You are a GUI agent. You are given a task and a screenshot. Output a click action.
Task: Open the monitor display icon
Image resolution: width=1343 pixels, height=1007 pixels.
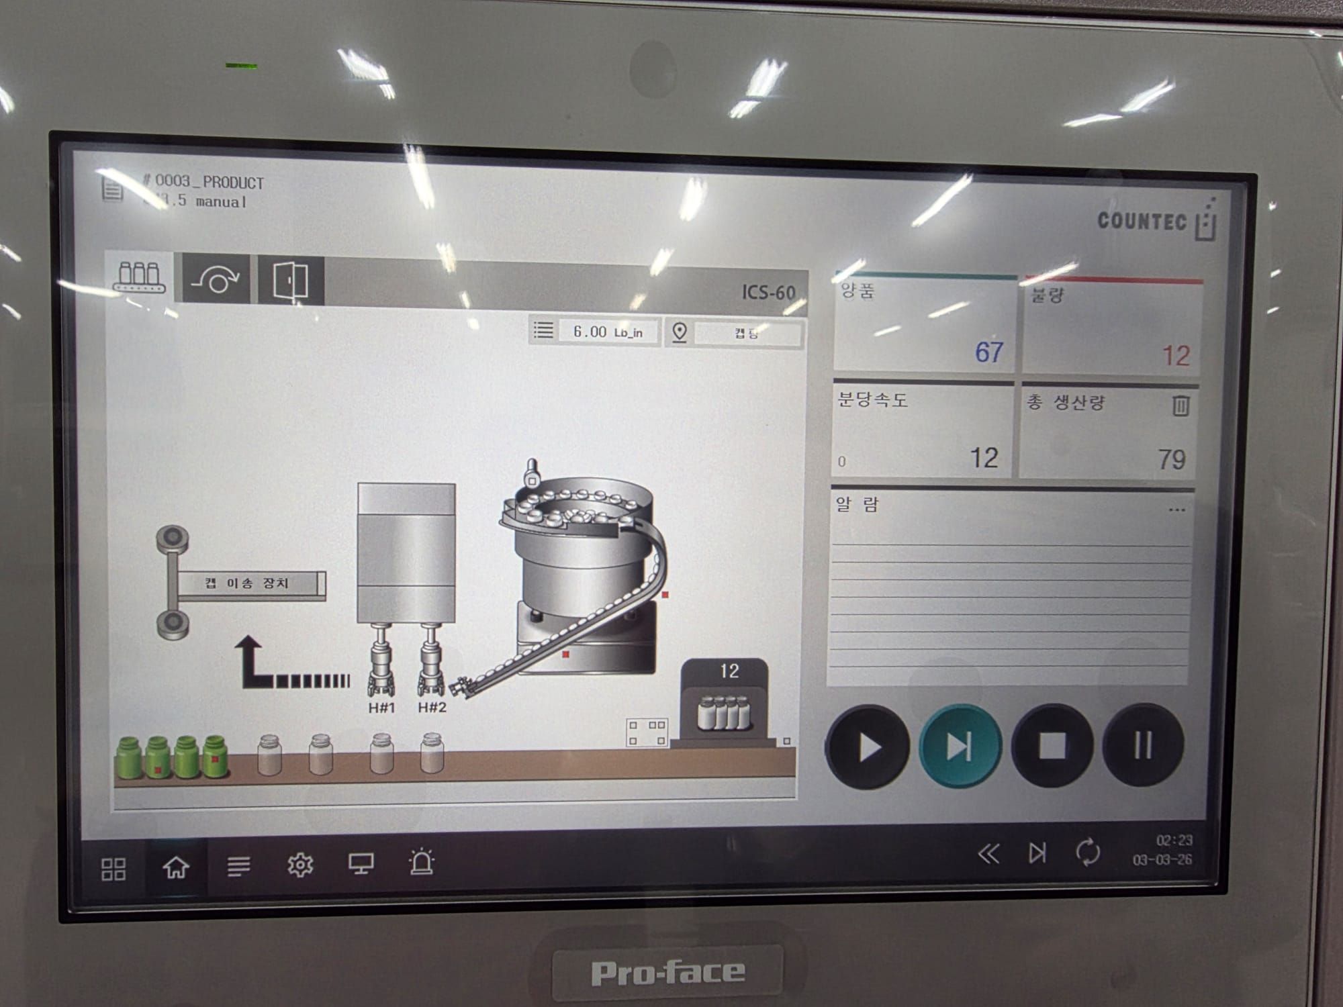tap(361, 863)
